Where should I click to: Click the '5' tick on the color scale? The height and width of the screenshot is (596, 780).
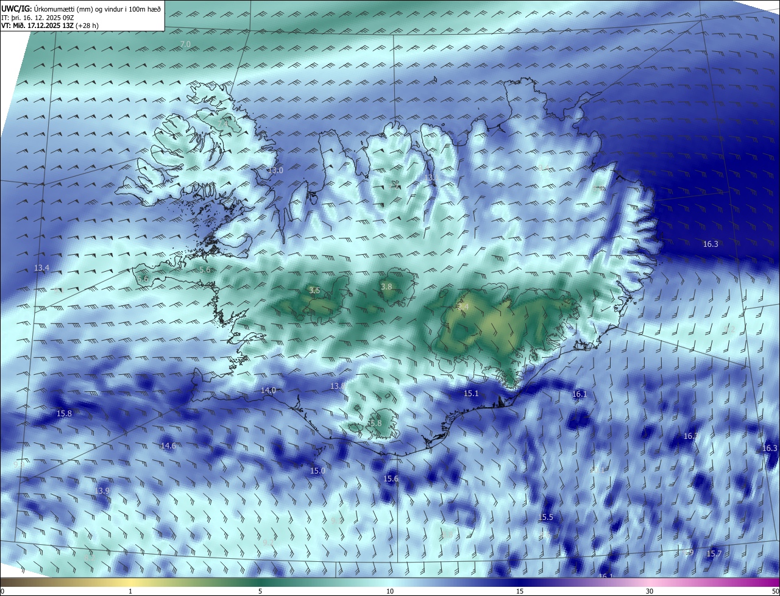tap(260, 592)
